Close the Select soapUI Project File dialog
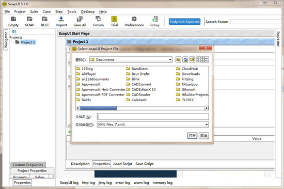The image size is (284, 189). [206, 48]
